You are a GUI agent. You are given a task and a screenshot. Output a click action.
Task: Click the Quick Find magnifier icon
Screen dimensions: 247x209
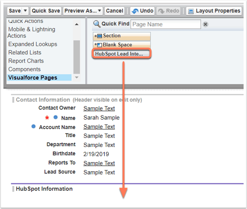pos(97,24)
